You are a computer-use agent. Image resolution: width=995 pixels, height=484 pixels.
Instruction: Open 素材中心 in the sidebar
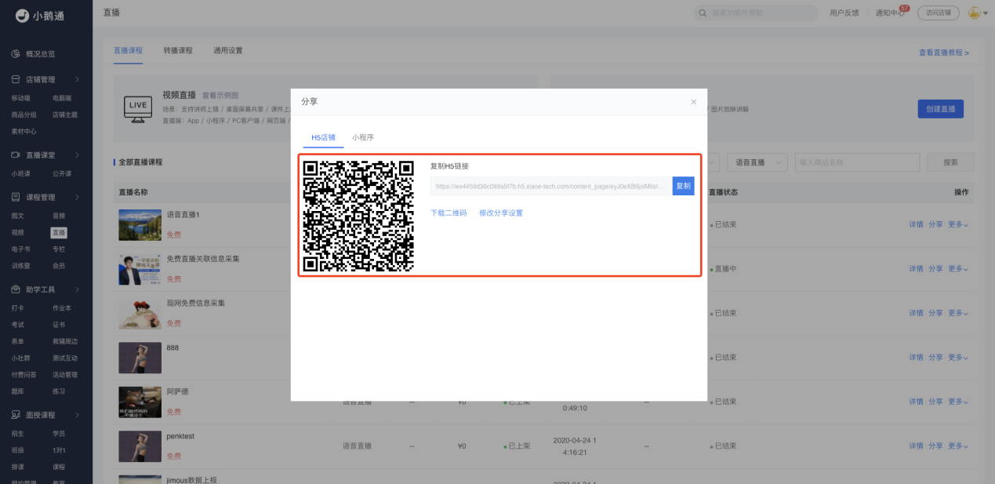point(24,131)
